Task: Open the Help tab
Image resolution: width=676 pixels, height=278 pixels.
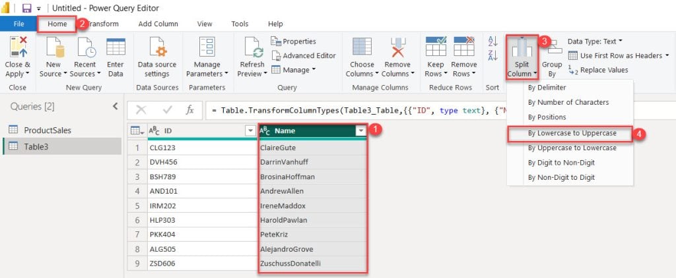Action: click(275, 24)
